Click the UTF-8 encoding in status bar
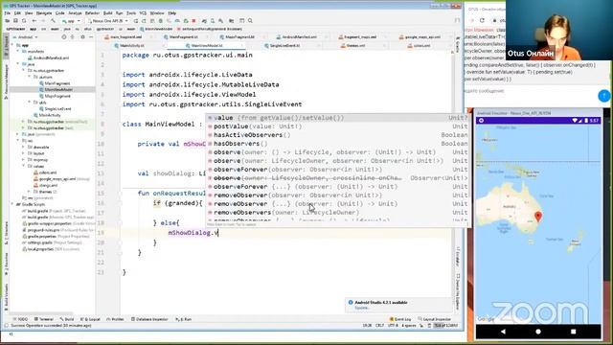613x345 pixels. pos(392,326)
